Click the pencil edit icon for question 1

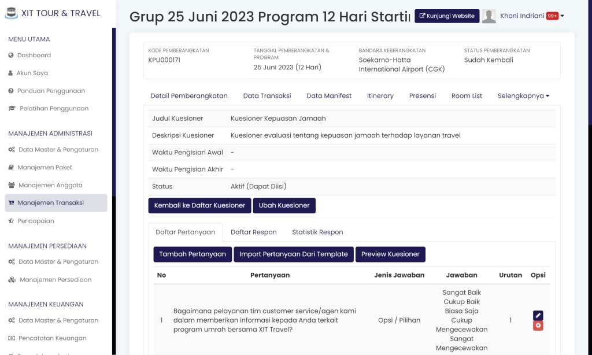click(x=538, y=316)
